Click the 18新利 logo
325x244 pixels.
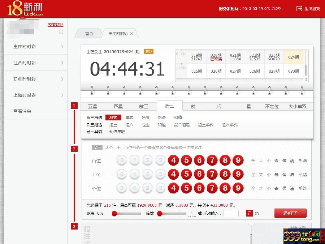click(x=25, y=9)
